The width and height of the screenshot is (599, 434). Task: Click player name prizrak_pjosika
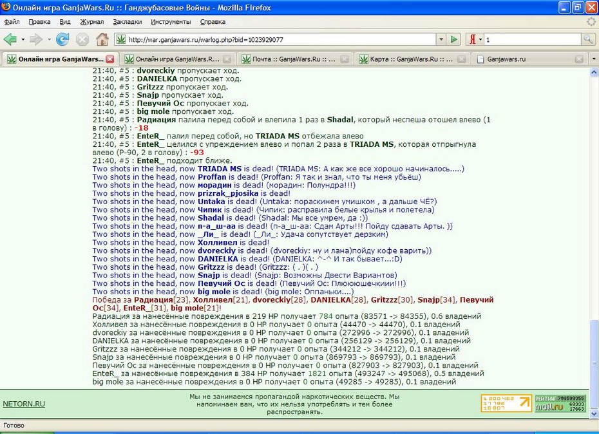point(227,193)
